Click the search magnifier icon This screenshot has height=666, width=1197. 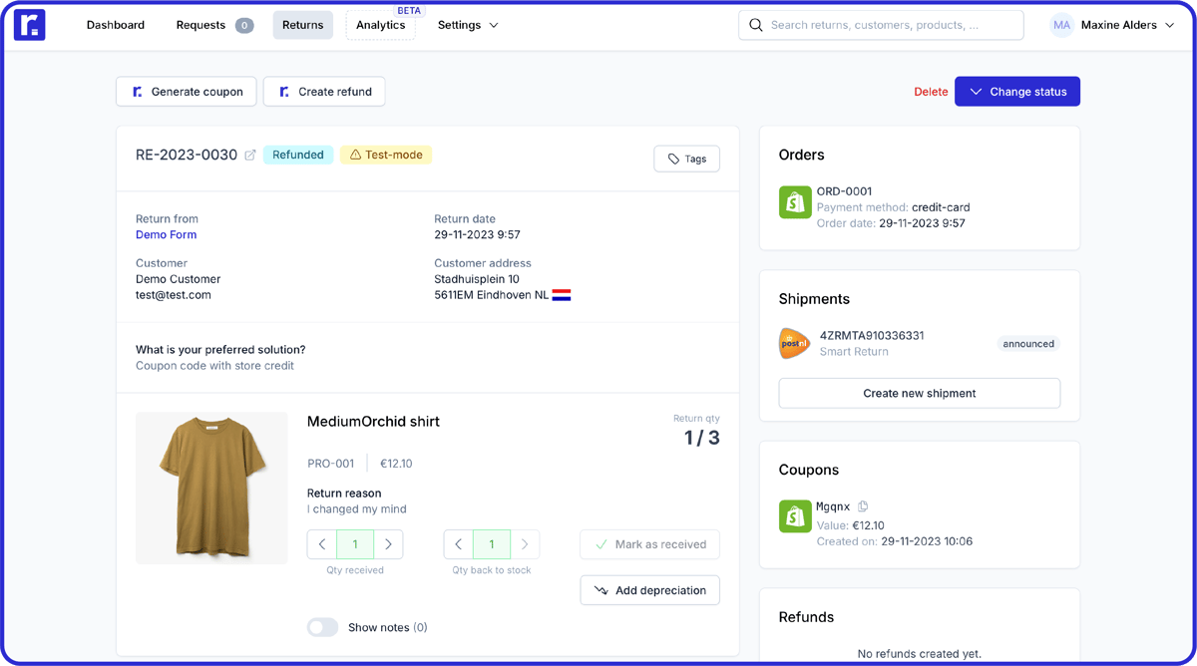click(755, 25)
